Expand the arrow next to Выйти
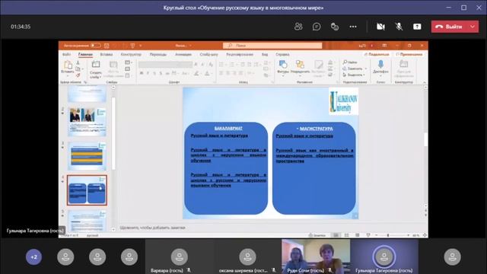 coord(473,27)
